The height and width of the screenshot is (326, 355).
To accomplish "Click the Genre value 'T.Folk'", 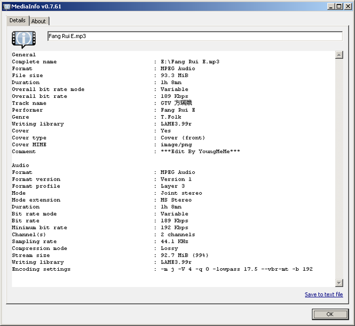I will (x=171, y=117).
